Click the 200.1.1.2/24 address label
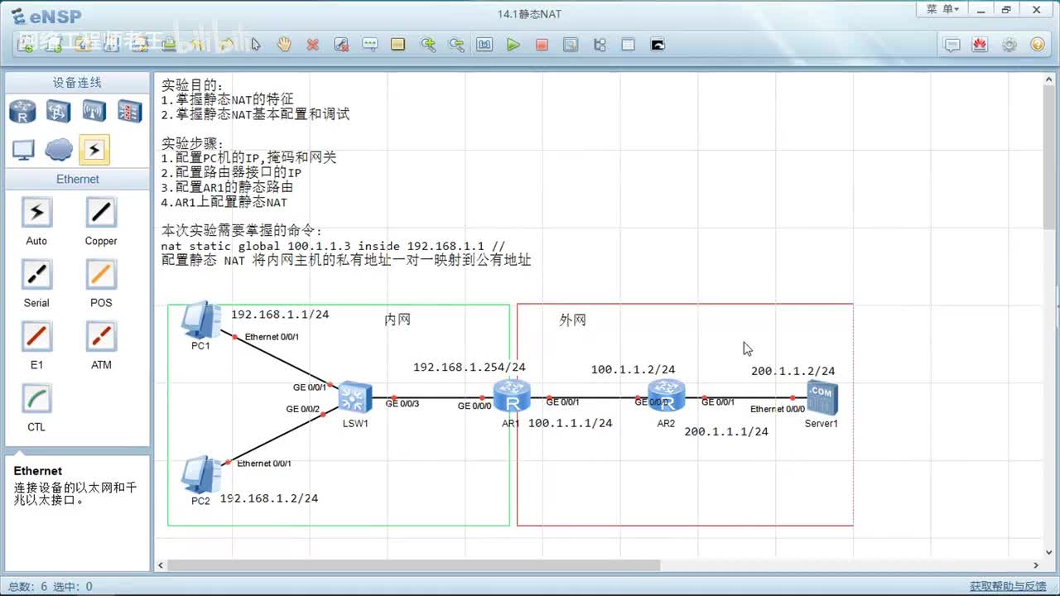1060x596 pixels. pyautogui.click(x=793, y=371)
